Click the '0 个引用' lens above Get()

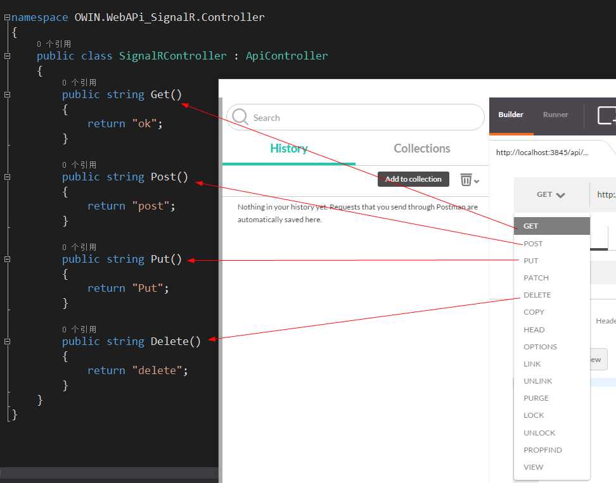(79, 83)
